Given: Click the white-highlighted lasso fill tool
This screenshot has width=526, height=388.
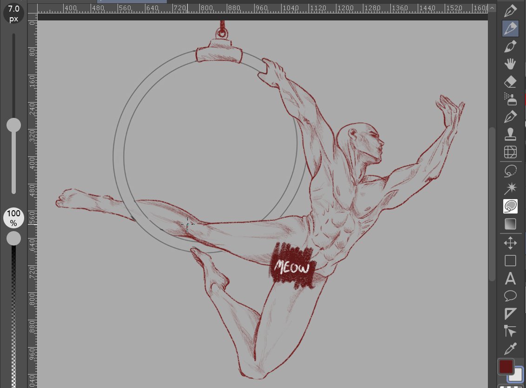Looking at the screenshot, I should pos(510,206).
